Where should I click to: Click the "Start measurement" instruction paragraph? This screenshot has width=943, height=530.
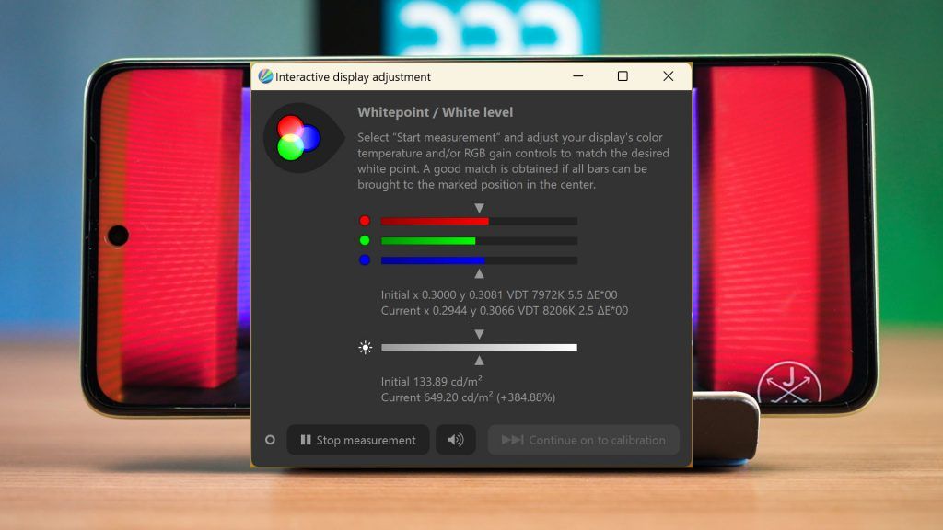[514, 161]
